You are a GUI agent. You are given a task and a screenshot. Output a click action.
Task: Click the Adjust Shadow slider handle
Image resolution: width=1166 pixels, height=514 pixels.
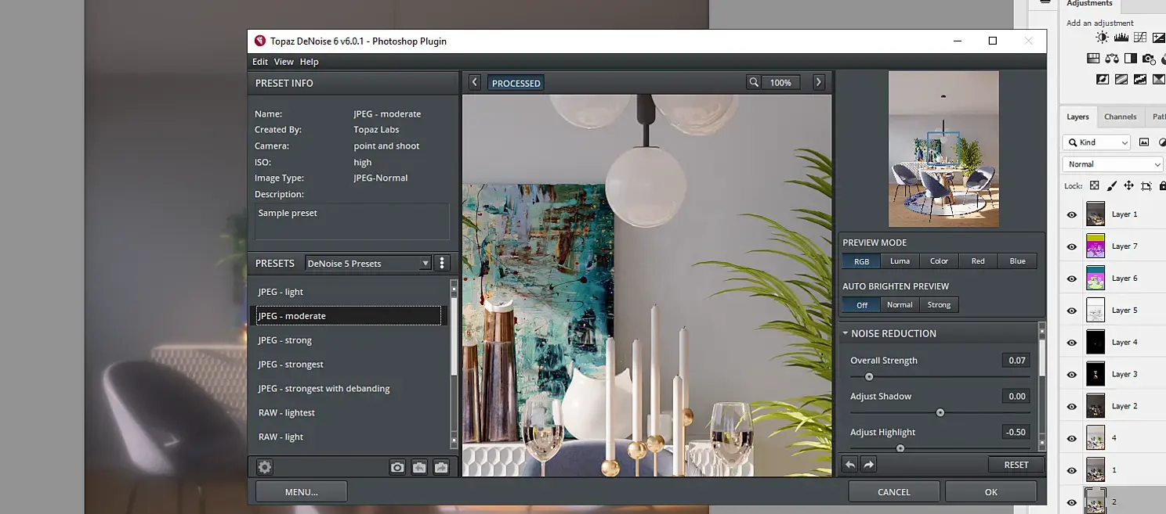pos(940,413)
